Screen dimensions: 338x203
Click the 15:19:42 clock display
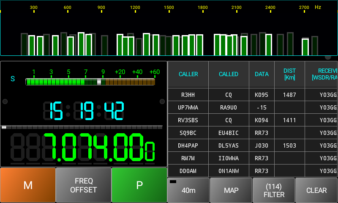[x=83, y=111]
